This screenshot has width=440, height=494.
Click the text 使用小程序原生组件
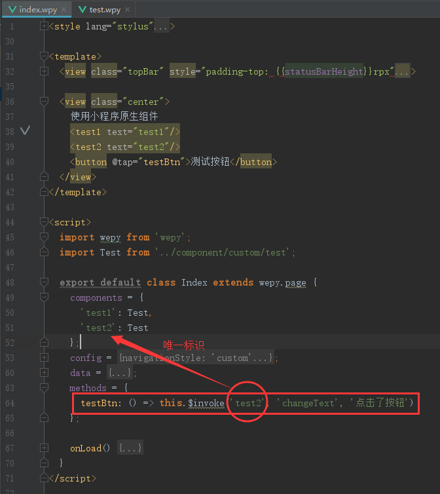[x=114, y=116]
